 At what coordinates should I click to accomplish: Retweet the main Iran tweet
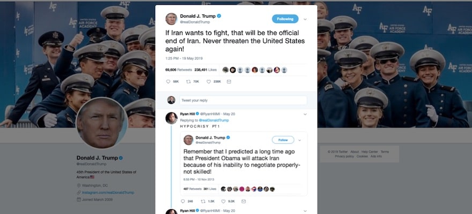pyautogui.click(x=189, y=81)
